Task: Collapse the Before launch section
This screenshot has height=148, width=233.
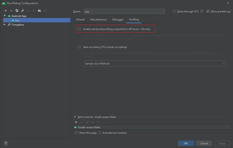Action: (75, 117)
